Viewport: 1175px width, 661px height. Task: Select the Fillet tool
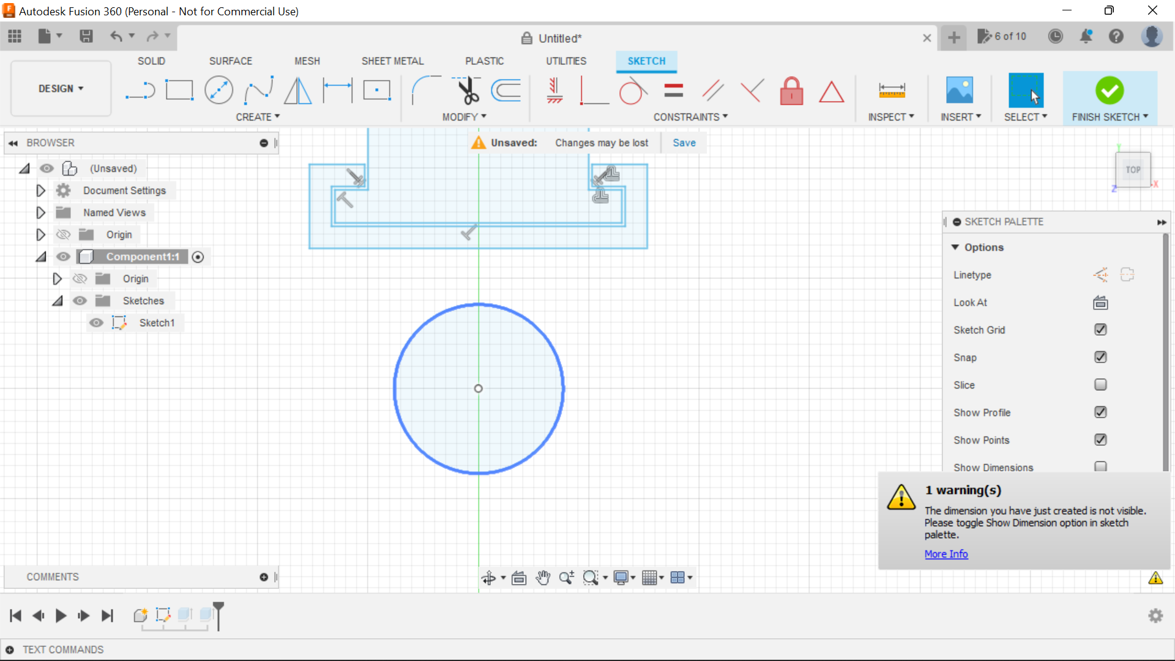[427, 90]
